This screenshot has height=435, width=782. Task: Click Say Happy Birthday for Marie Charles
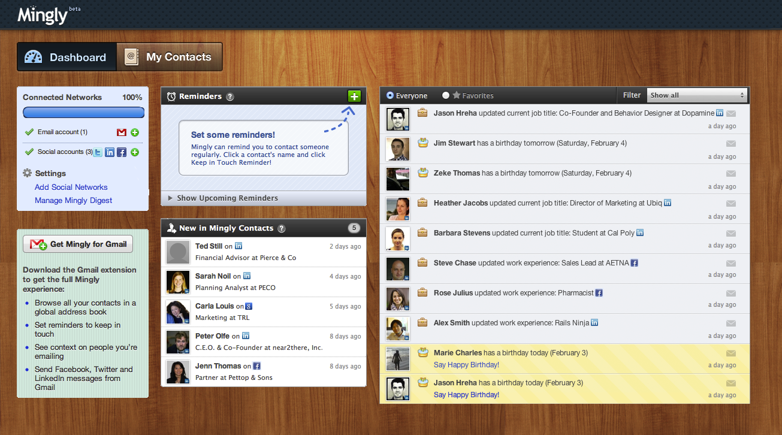tap(466, 365)
